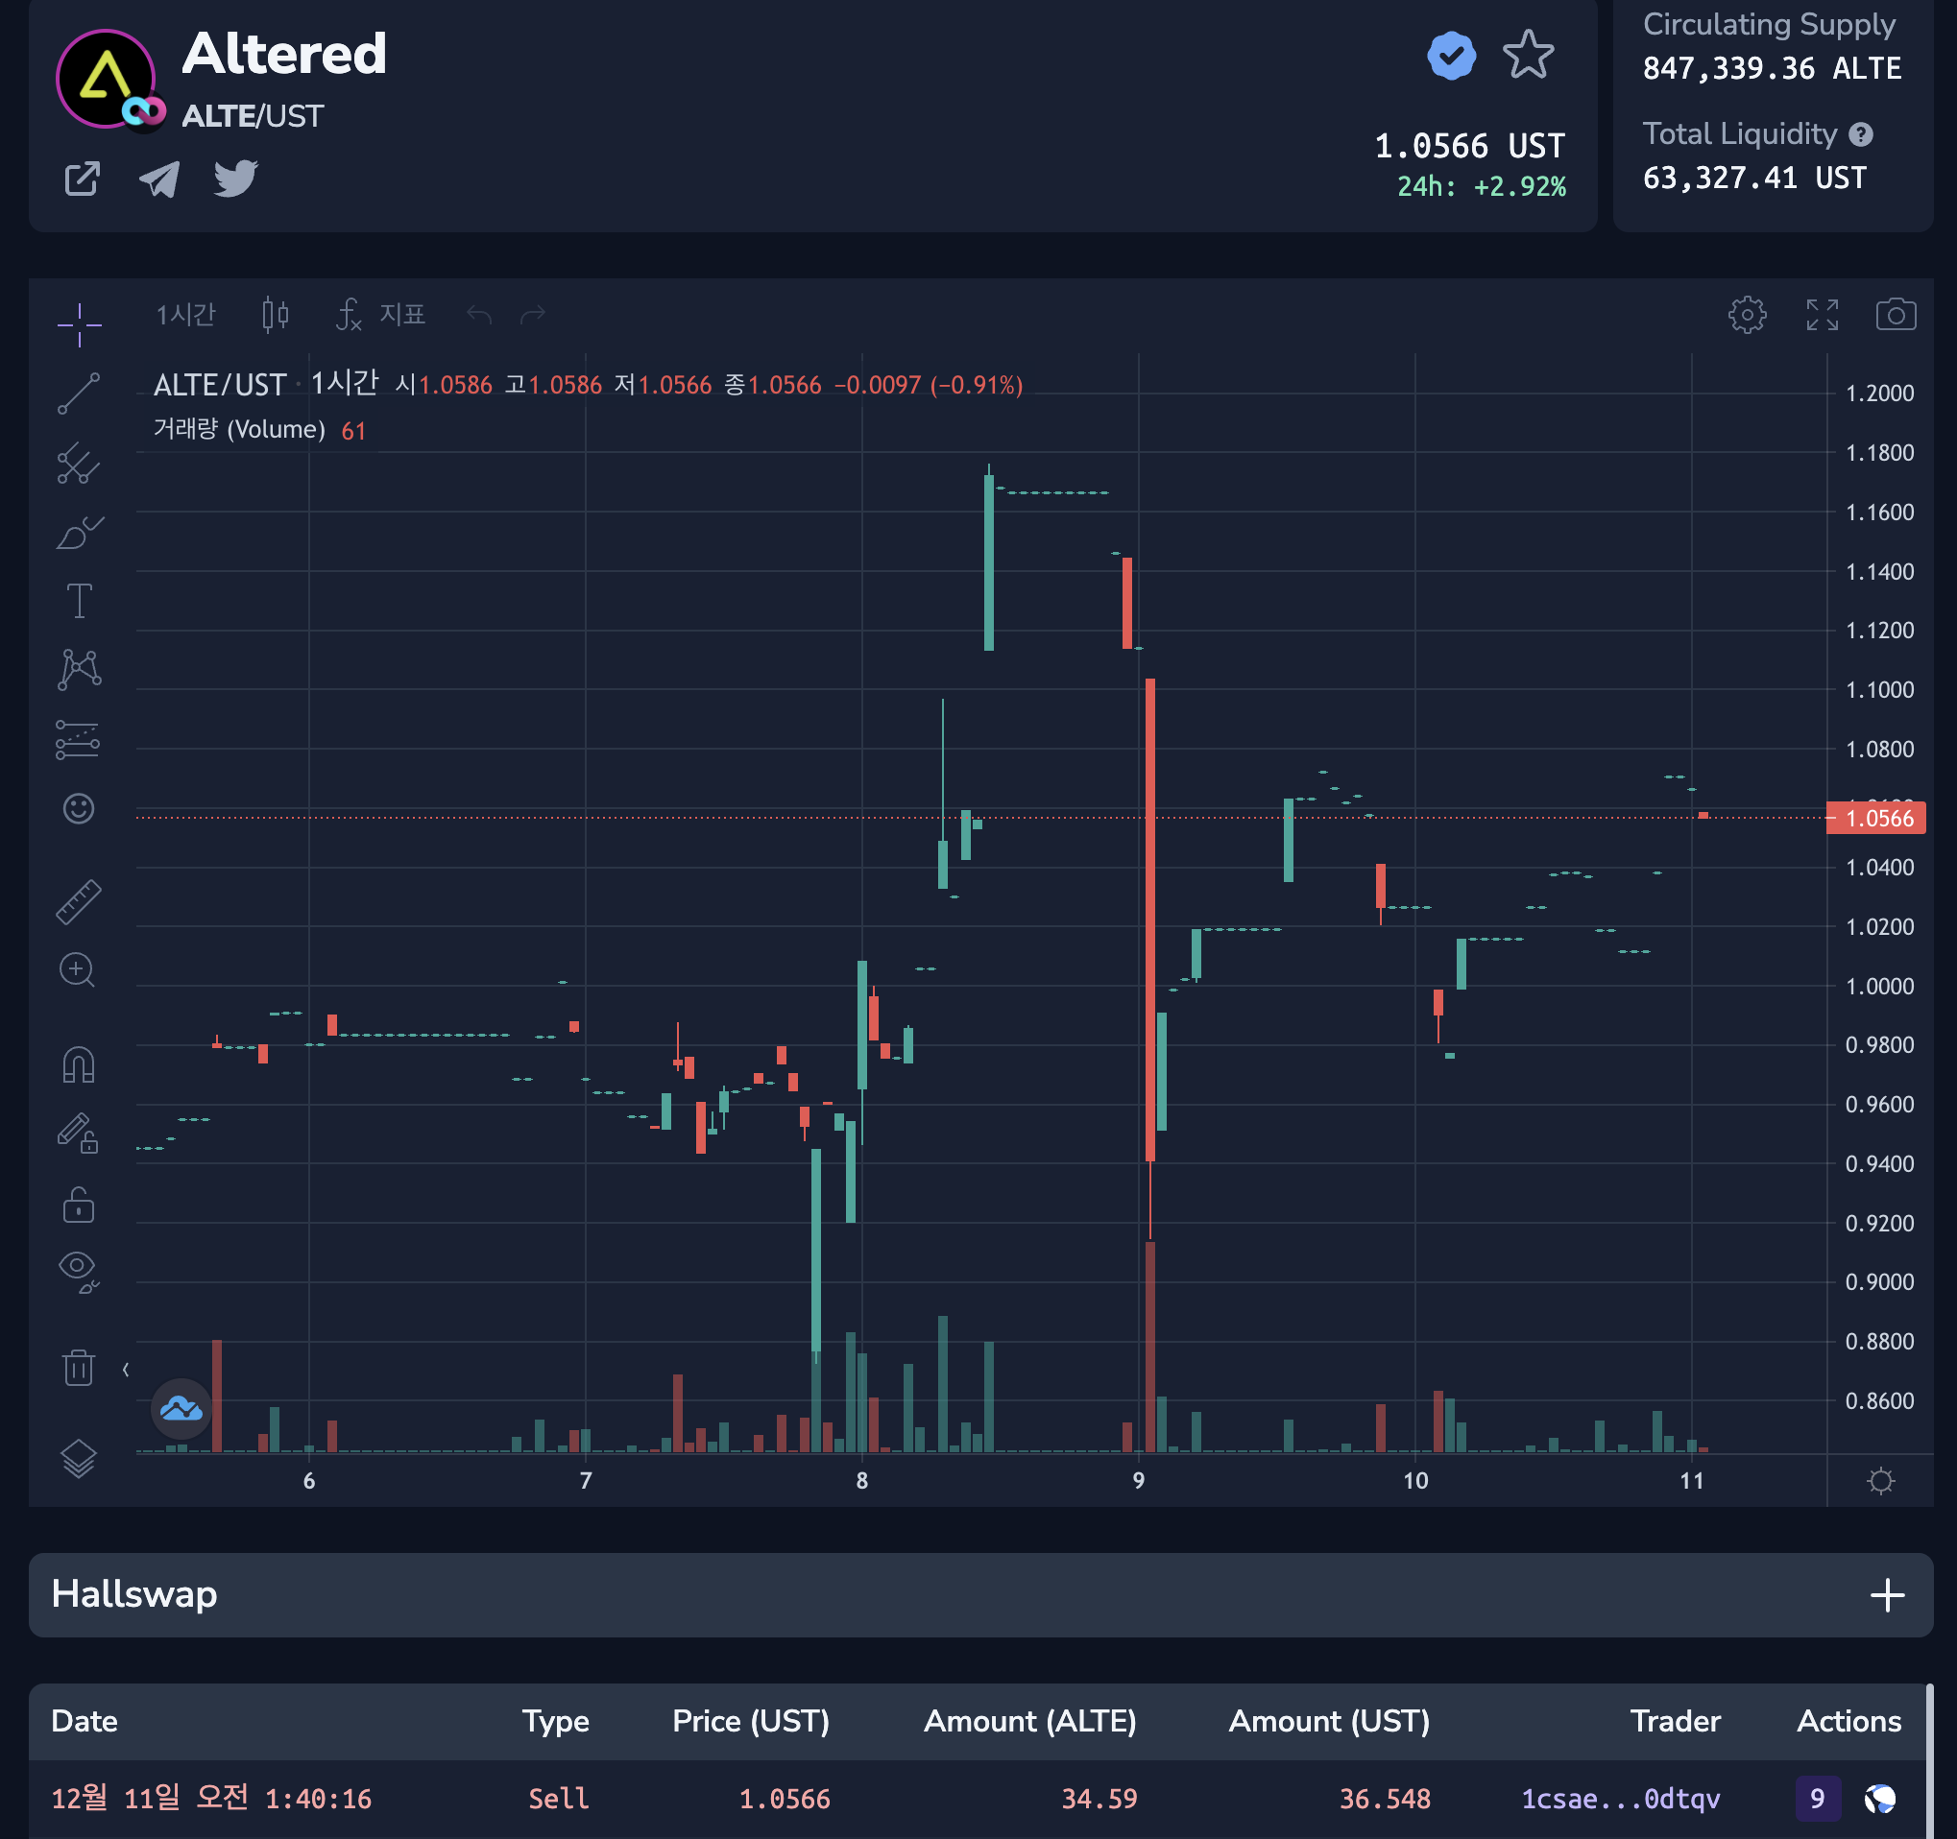Select the text annotation tool

[x=79, y=600]
